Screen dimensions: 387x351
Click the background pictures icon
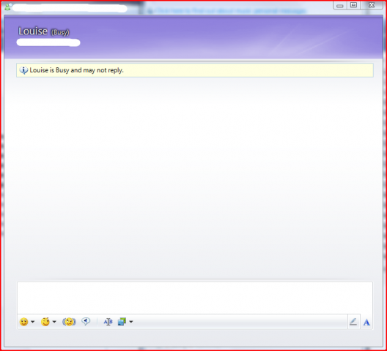click(122, 322)
